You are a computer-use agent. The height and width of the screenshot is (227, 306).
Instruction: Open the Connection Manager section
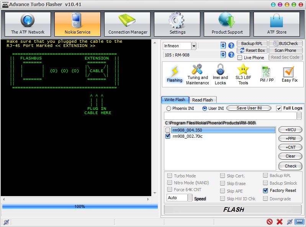point(128,24)
